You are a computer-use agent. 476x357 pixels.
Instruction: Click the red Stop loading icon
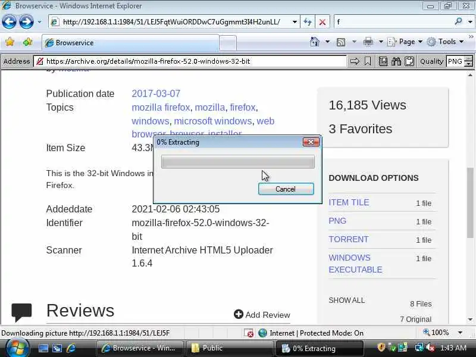tap(322, 22)
